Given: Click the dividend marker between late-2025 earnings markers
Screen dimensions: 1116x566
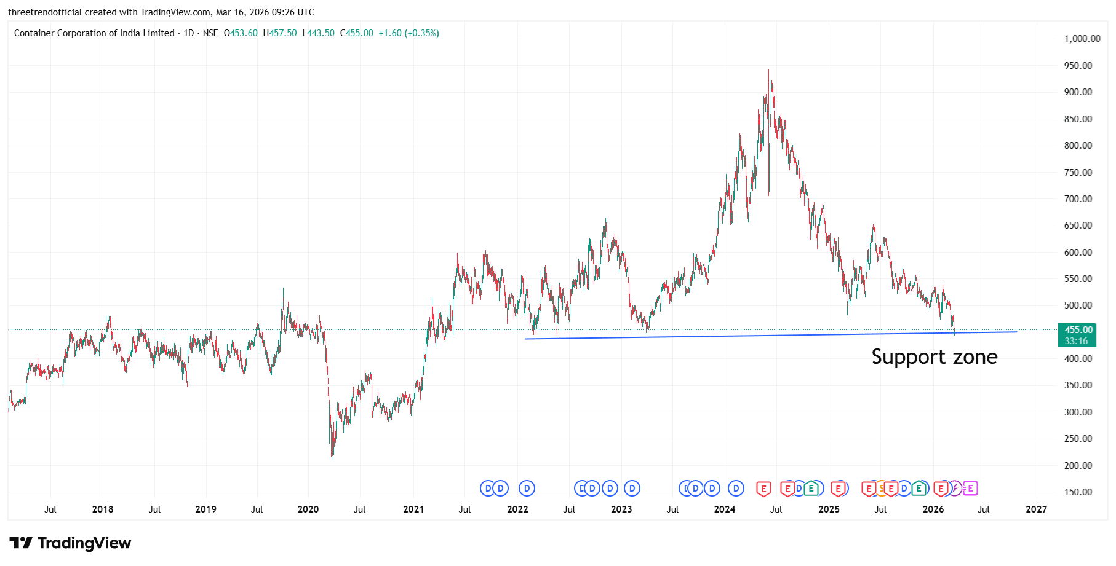Looking at the screenshot, I should tap(904, 489).
